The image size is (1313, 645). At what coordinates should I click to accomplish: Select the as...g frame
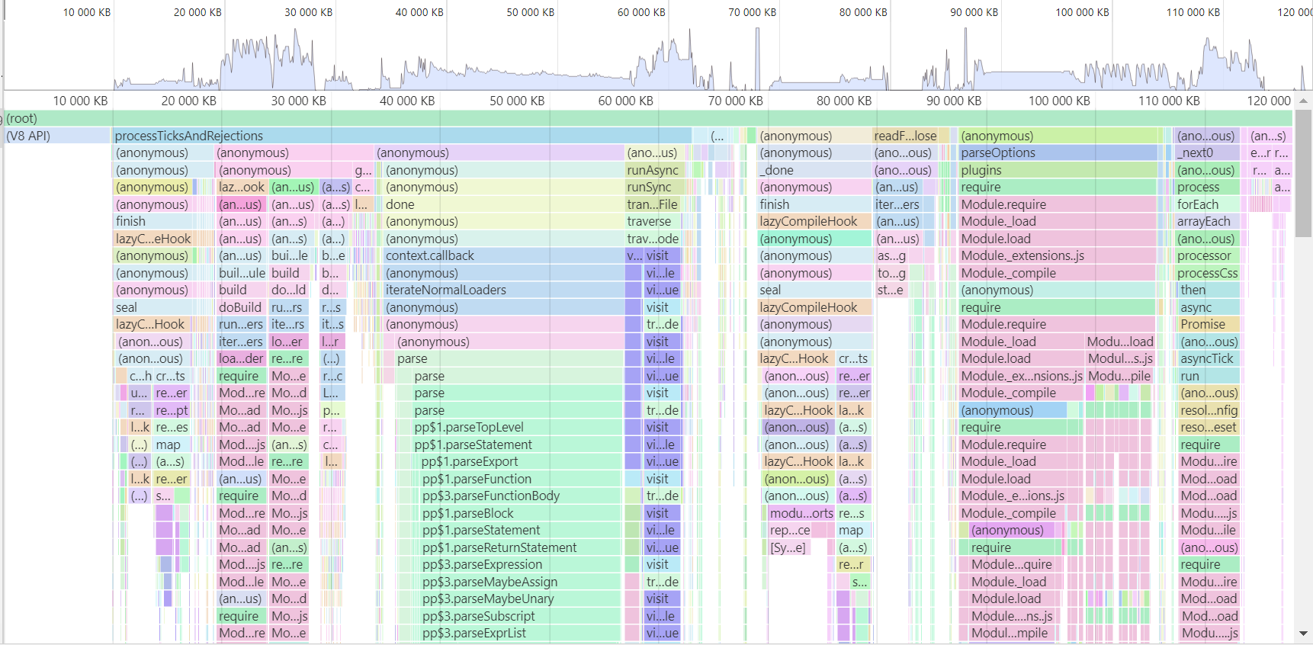(x=891, y=255)
